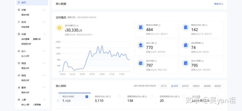Image resolution: width=242 pixels, height=111 pixels.
Task: Collapse the 内容 menu group chevron
Action: pyautogui.click(x=44, y=34)
